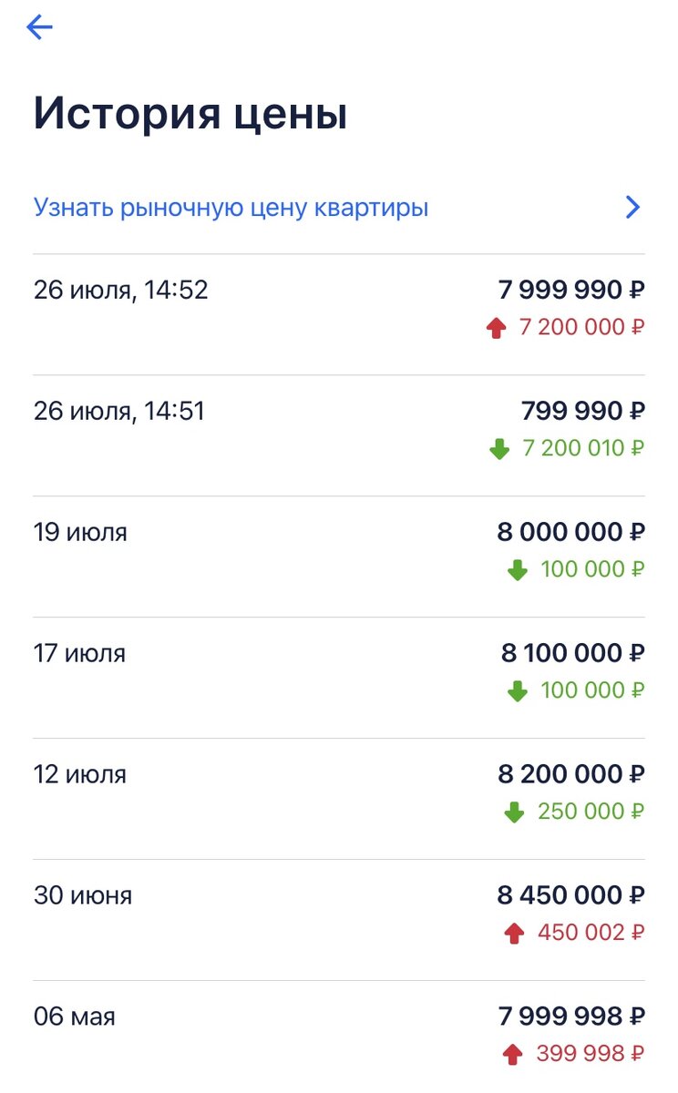Click the red up arrow beside 7 200 000 ₽

[x=496, y=328]
